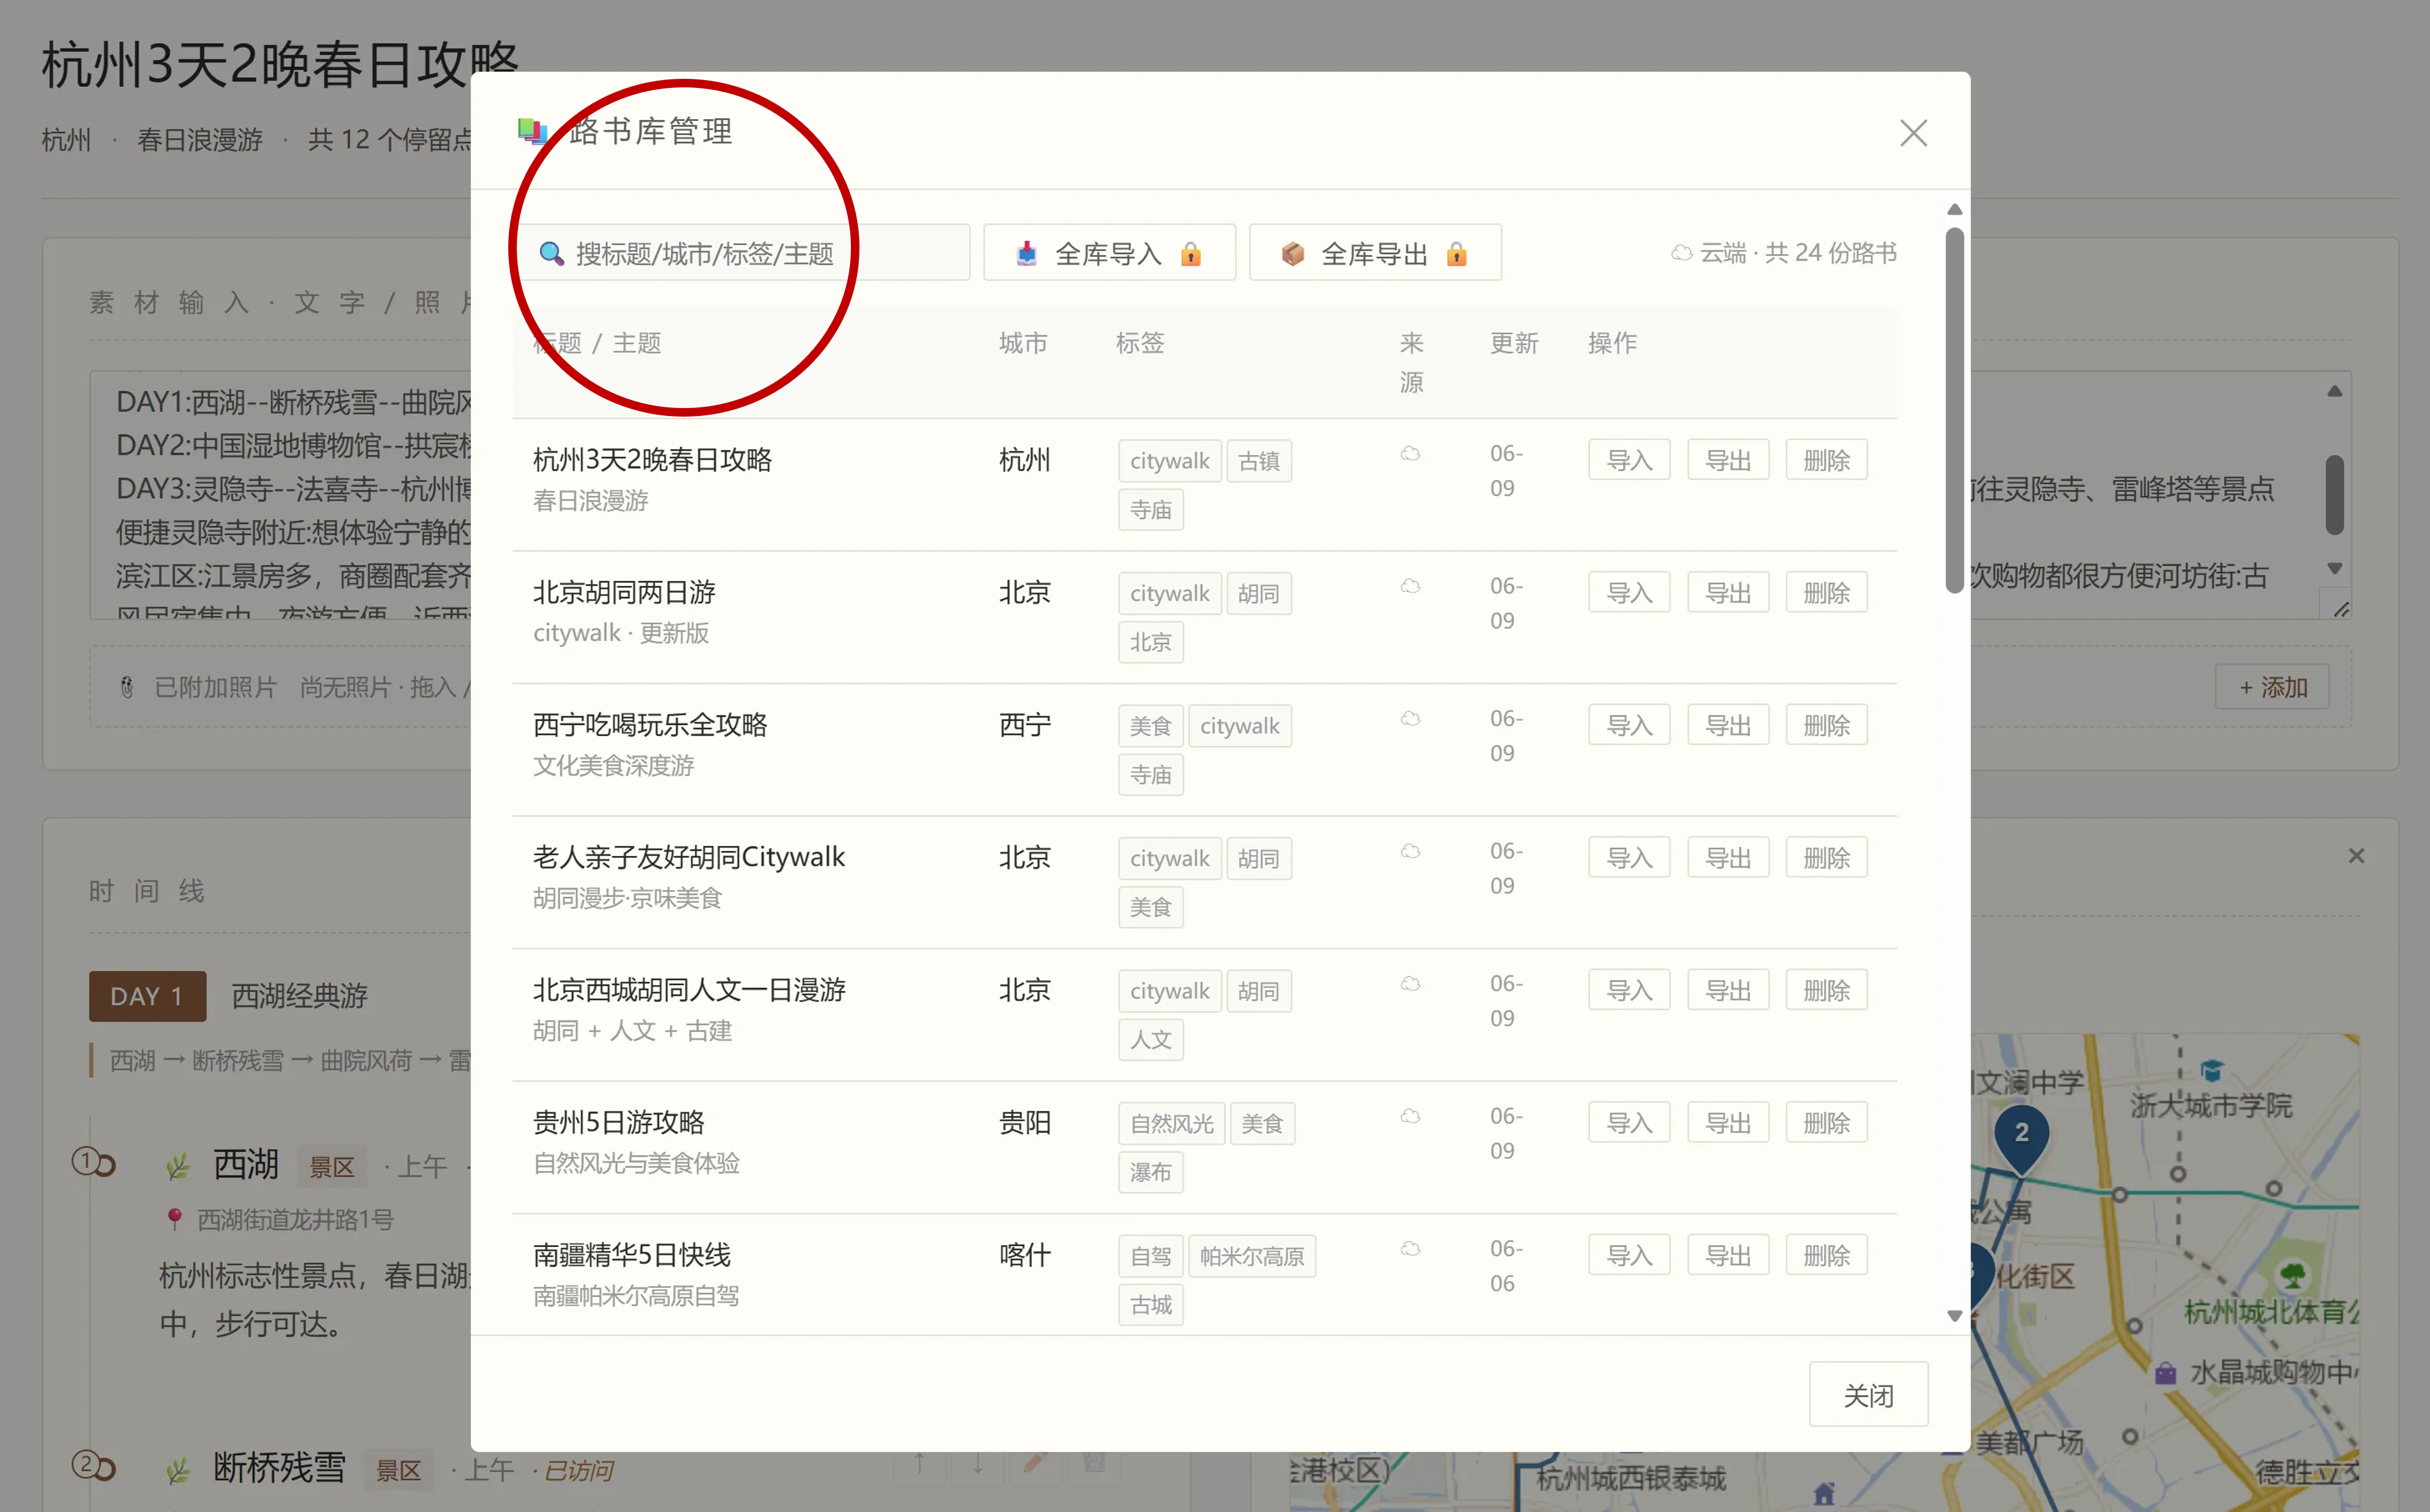
Task: Click the books icon in dialog title
Action: coord(533,131)
